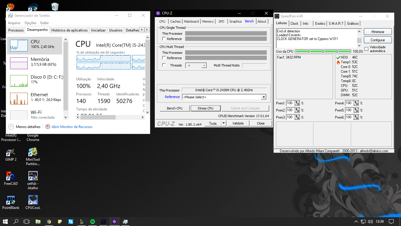Open File Explorer from the taskbar
The height and width of the screenshot is (226, 401).
click(38, 222)
